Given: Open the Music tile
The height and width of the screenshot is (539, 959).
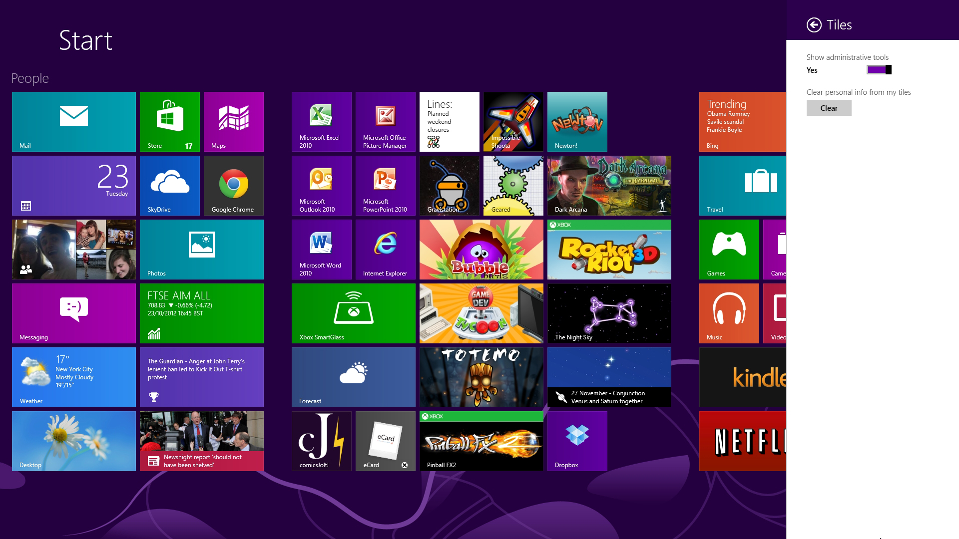Looking at the screenshot, I should pyautogui.click(x=729, y=313).
